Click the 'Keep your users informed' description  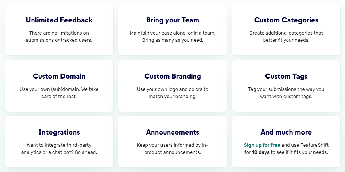coord(173,149)
